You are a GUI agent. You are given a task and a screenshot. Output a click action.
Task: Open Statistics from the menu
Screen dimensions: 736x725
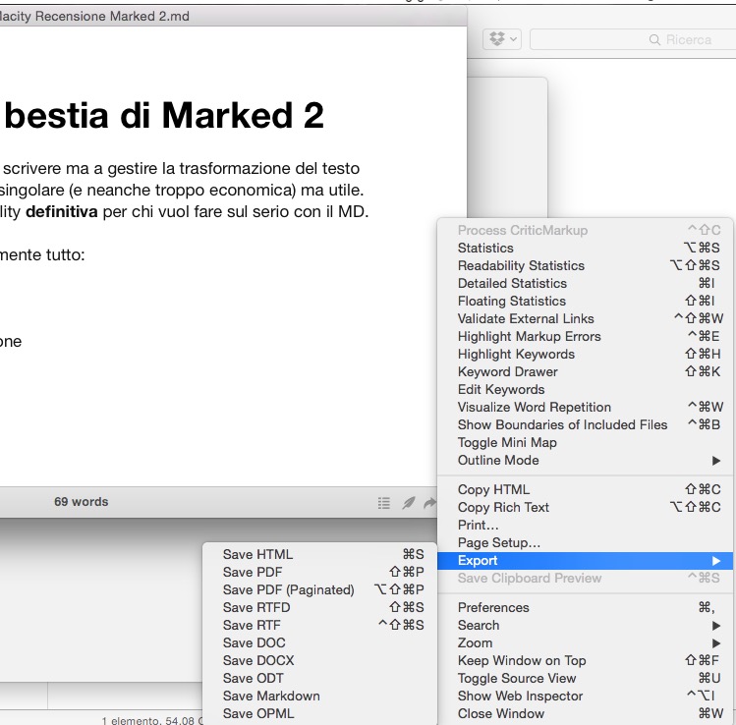585,248
